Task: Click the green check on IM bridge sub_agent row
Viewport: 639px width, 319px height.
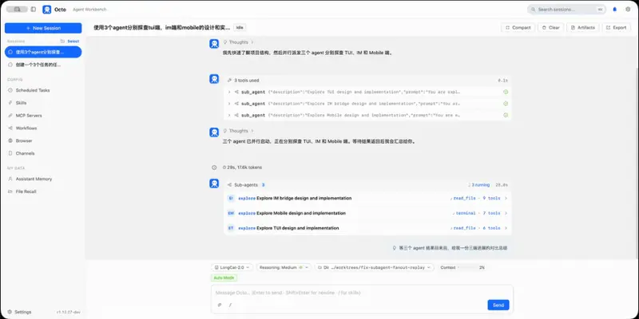Action: (506, 104)
